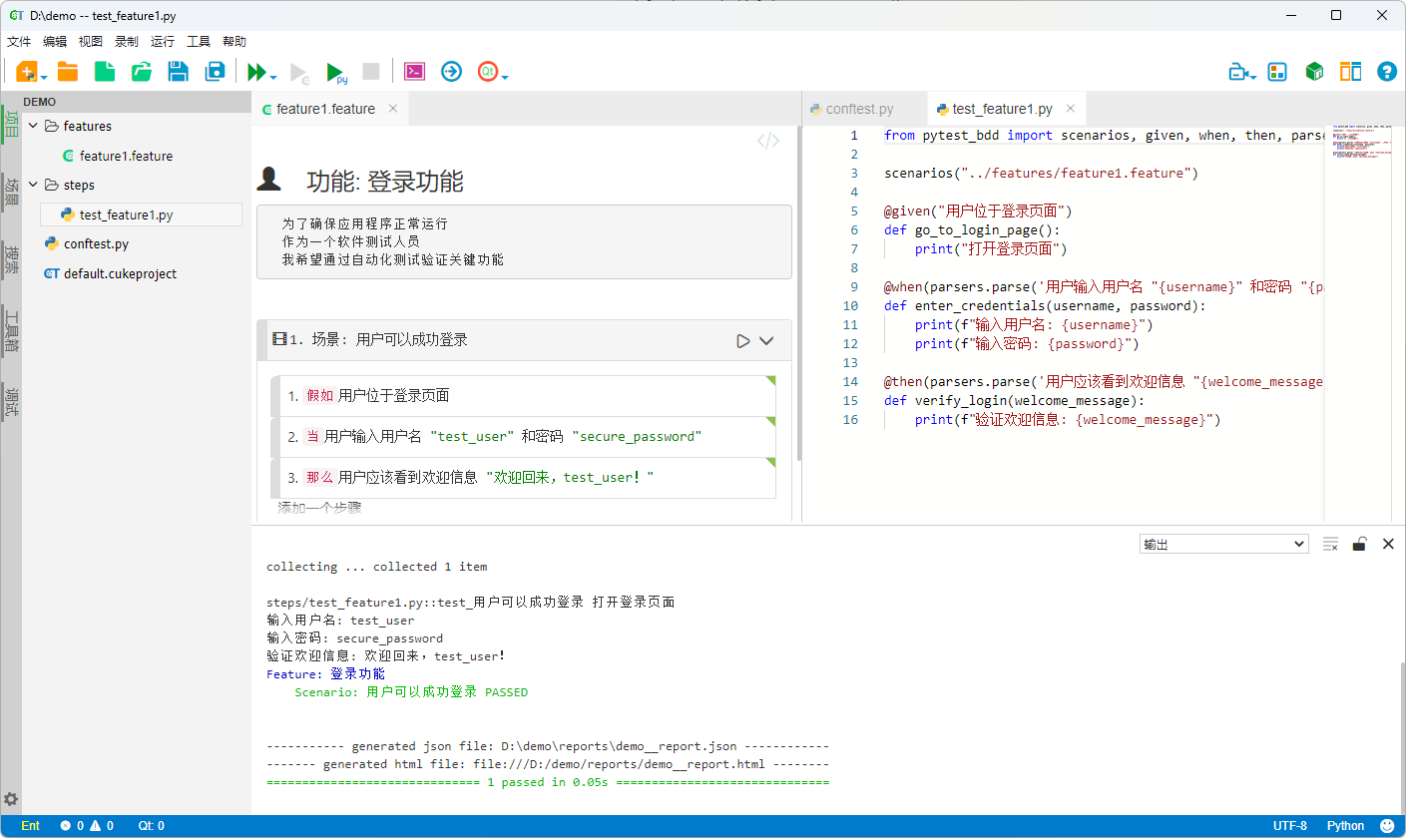Switch to the 搜索 sidebar tab

tap(11, 258)
